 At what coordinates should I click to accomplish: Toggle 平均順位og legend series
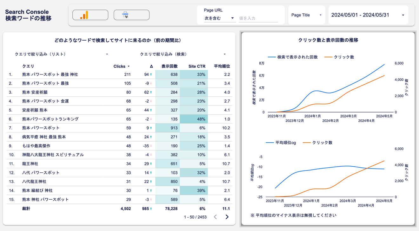click(281, 143)
